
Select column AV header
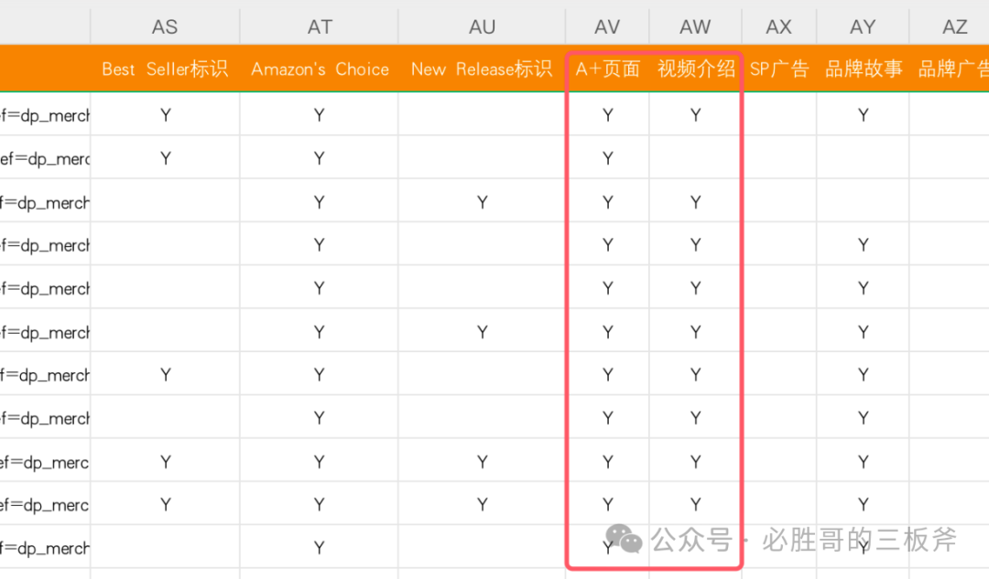pos(607,27)
